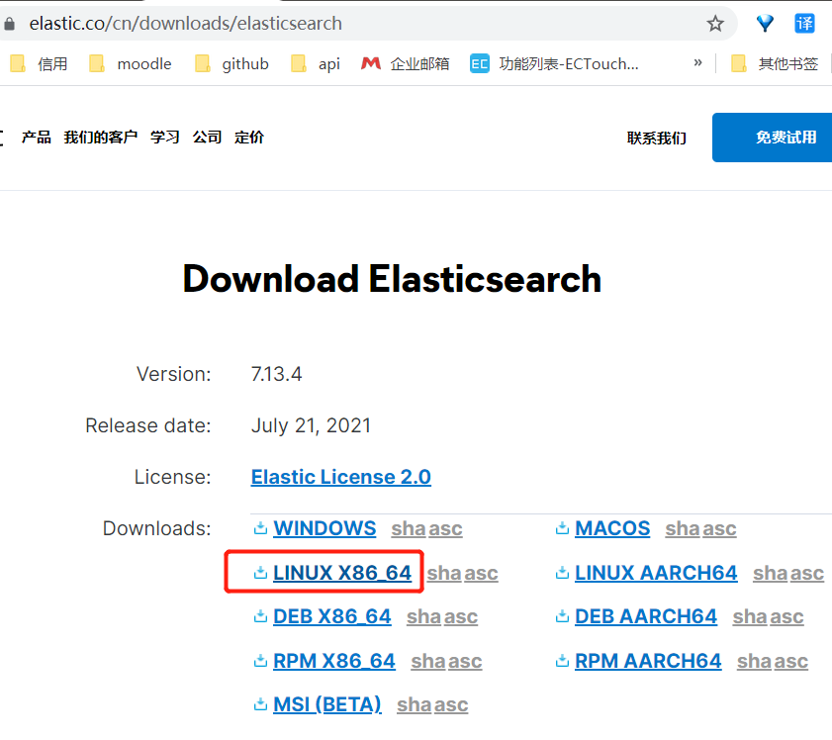The height and width of the screenshot is (740, 832).
Task: Open the 企业邮箱 bookmark
Action: [405, 63]
